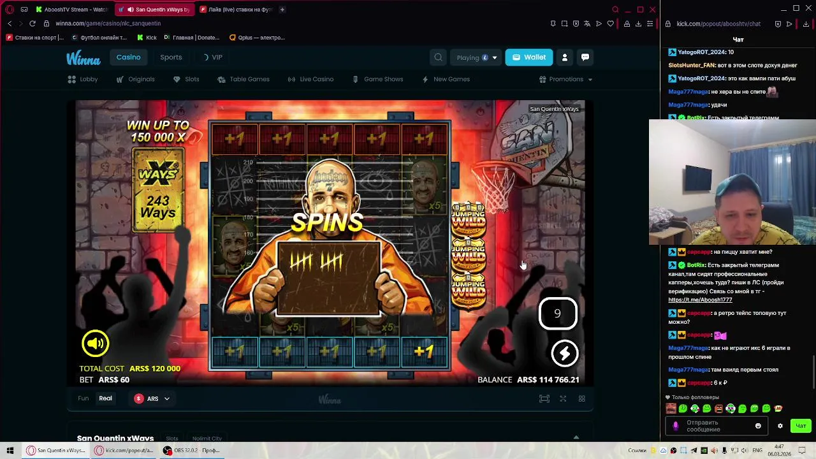Open the Winna search magnifier

438,57
